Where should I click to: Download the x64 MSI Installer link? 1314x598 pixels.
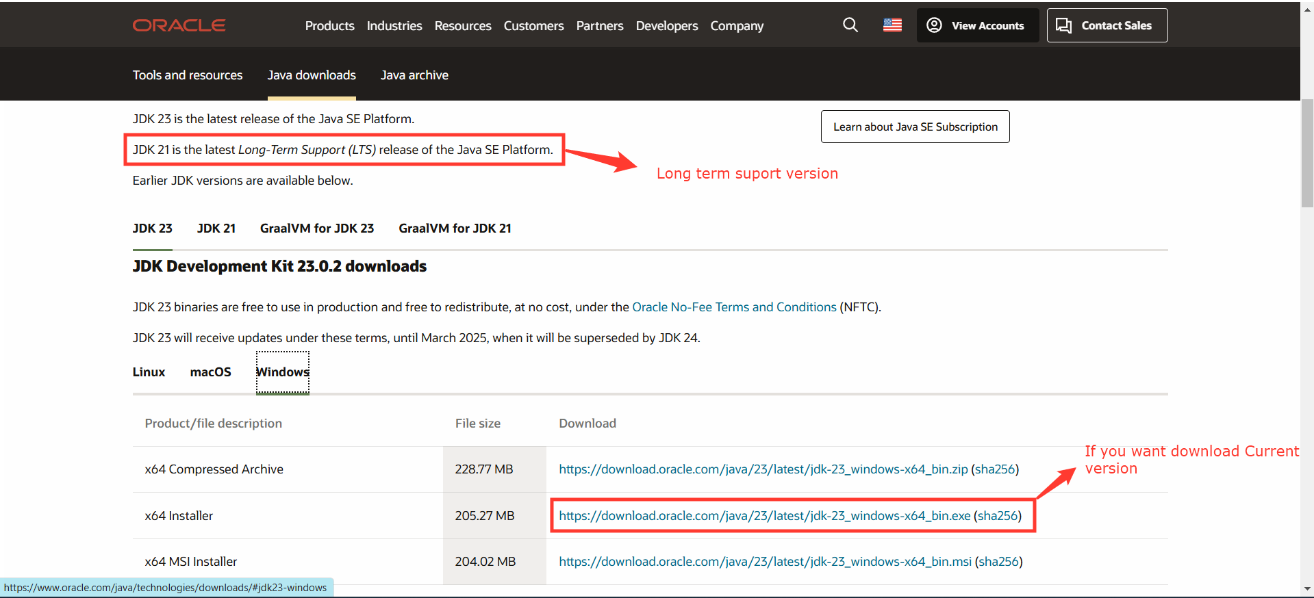[766, 562]
